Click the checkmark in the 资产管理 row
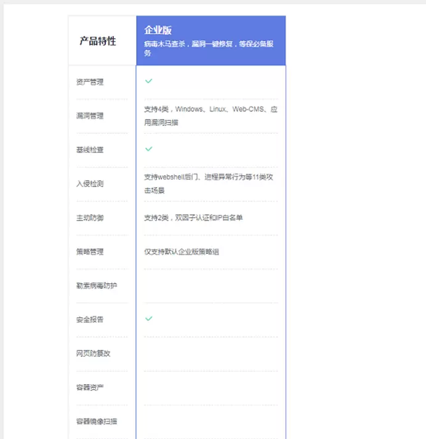This screenshot has width=426, height=439. [148, 81]
